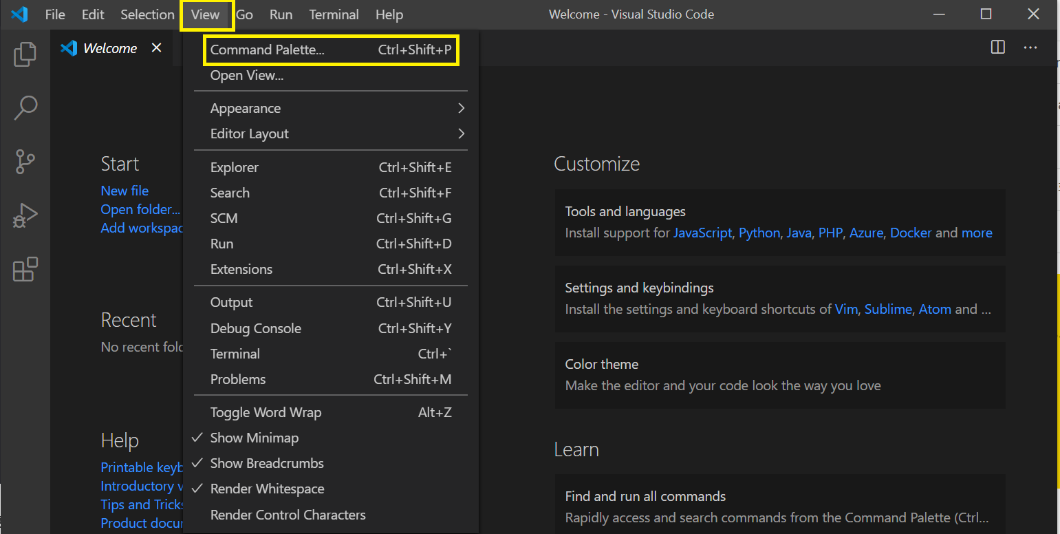
Task: Click the New file link
Action: coord(125,191)
